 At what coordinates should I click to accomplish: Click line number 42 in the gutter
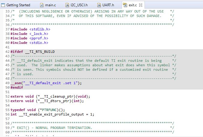coord(7,52)
